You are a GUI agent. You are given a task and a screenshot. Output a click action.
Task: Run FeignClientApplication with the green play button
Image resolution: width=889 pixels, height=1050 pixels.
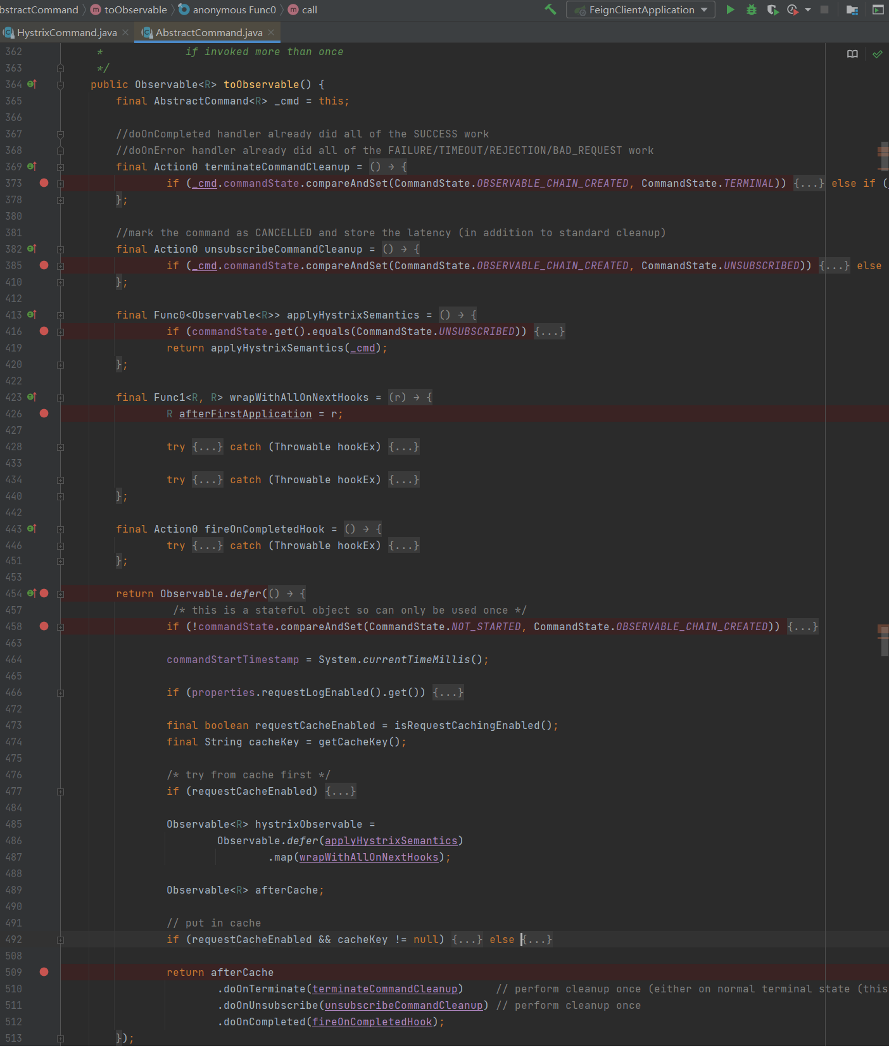click(x=730, y=9)
